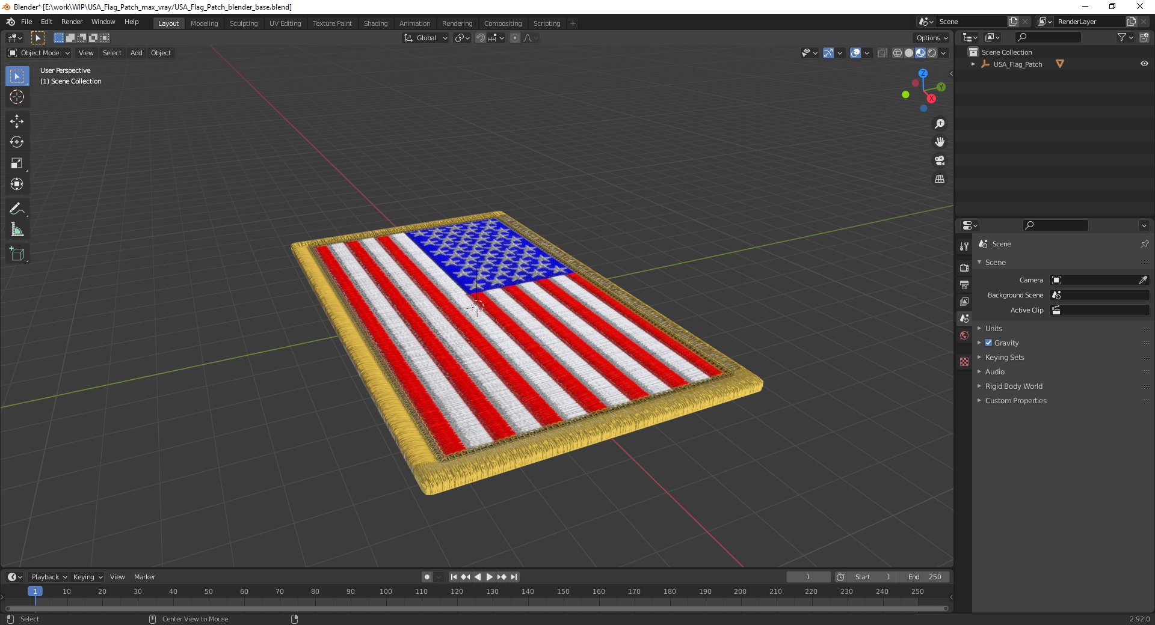
Task: Switch to solid viewport shading
Action: click(x=909, y=53)
